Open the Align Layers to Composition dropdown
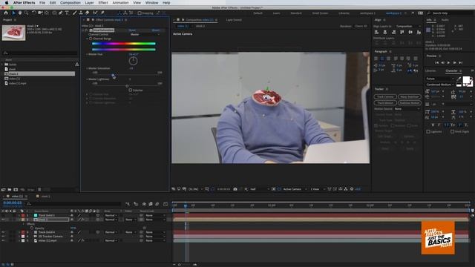This screenshot has width=475, height=267. coord(408,27)
